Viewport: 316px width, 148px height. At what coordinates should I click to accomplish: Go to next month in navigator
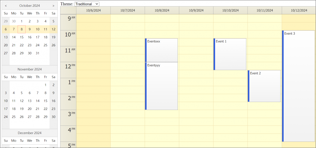tap(53, 6)
